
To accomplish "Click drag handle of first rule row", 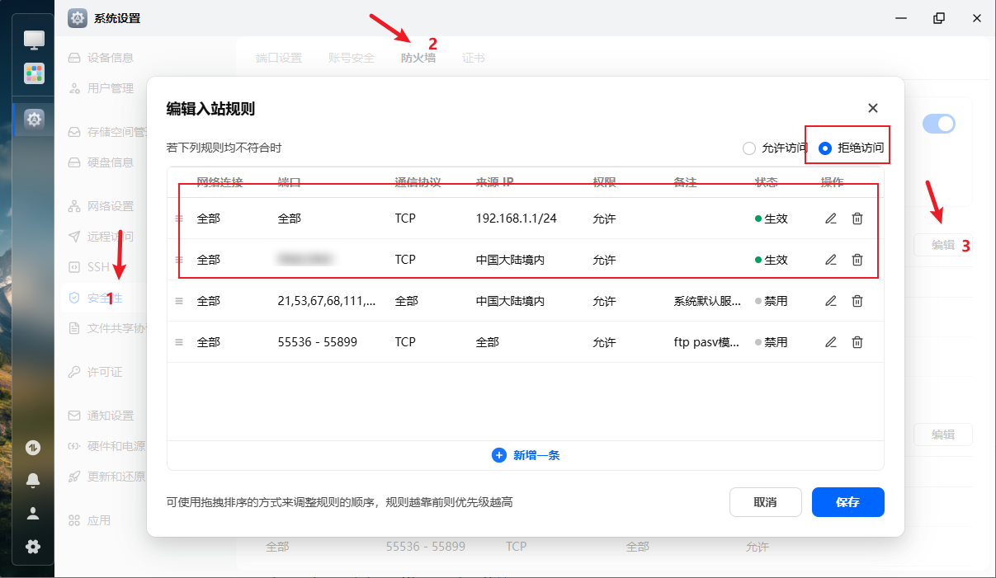I will (x=178, y=219).
